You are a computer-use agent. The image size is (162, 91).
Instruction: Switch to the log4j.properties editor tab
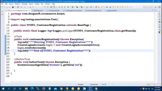(x=111, y=11)
